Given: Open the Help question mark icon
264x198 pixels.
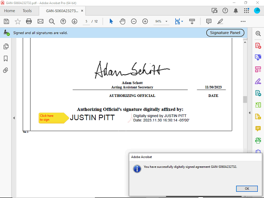Looking at the screenshot, I should coord(225,11).
